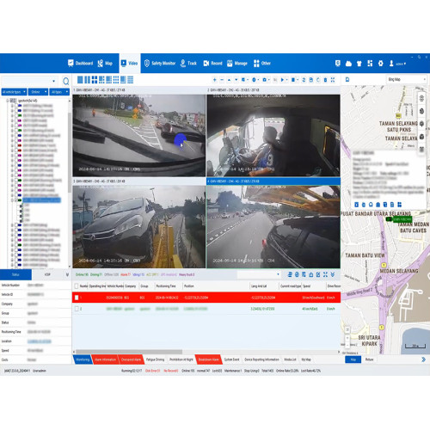This screenshot has width=430, height=430.
Task: Switch to the VOIP tab in the left panel
Action: pos(47,274)
